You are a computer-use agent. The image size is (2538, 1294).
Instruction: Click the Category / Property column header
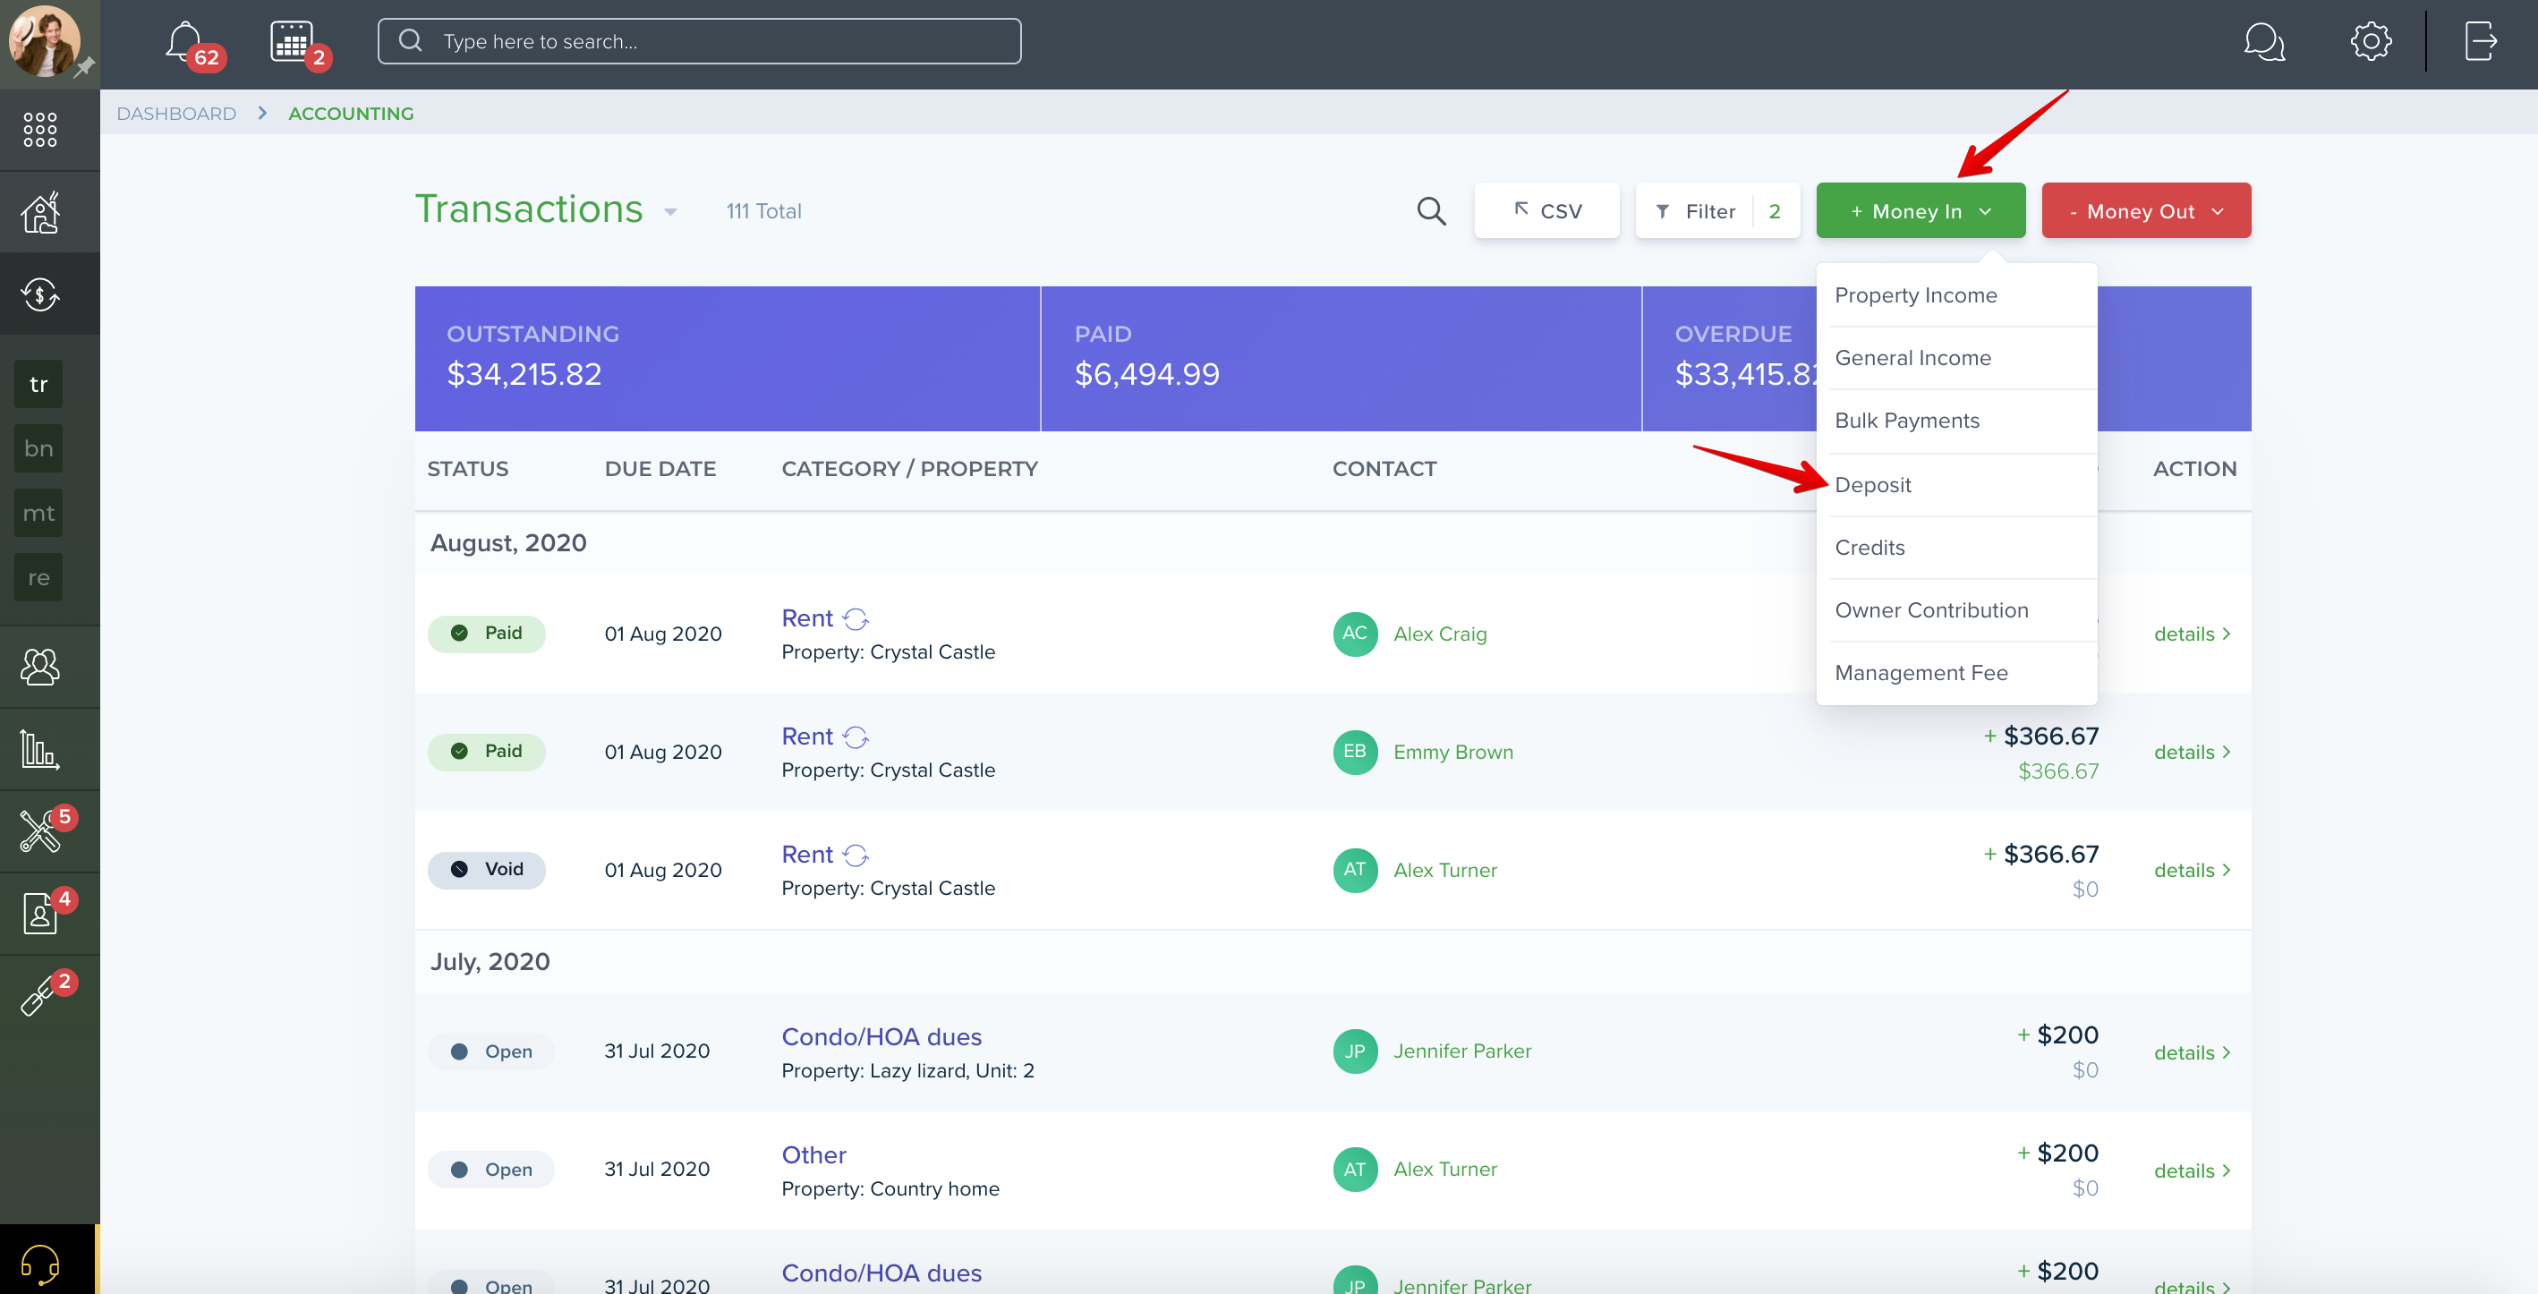click(909, 469)
